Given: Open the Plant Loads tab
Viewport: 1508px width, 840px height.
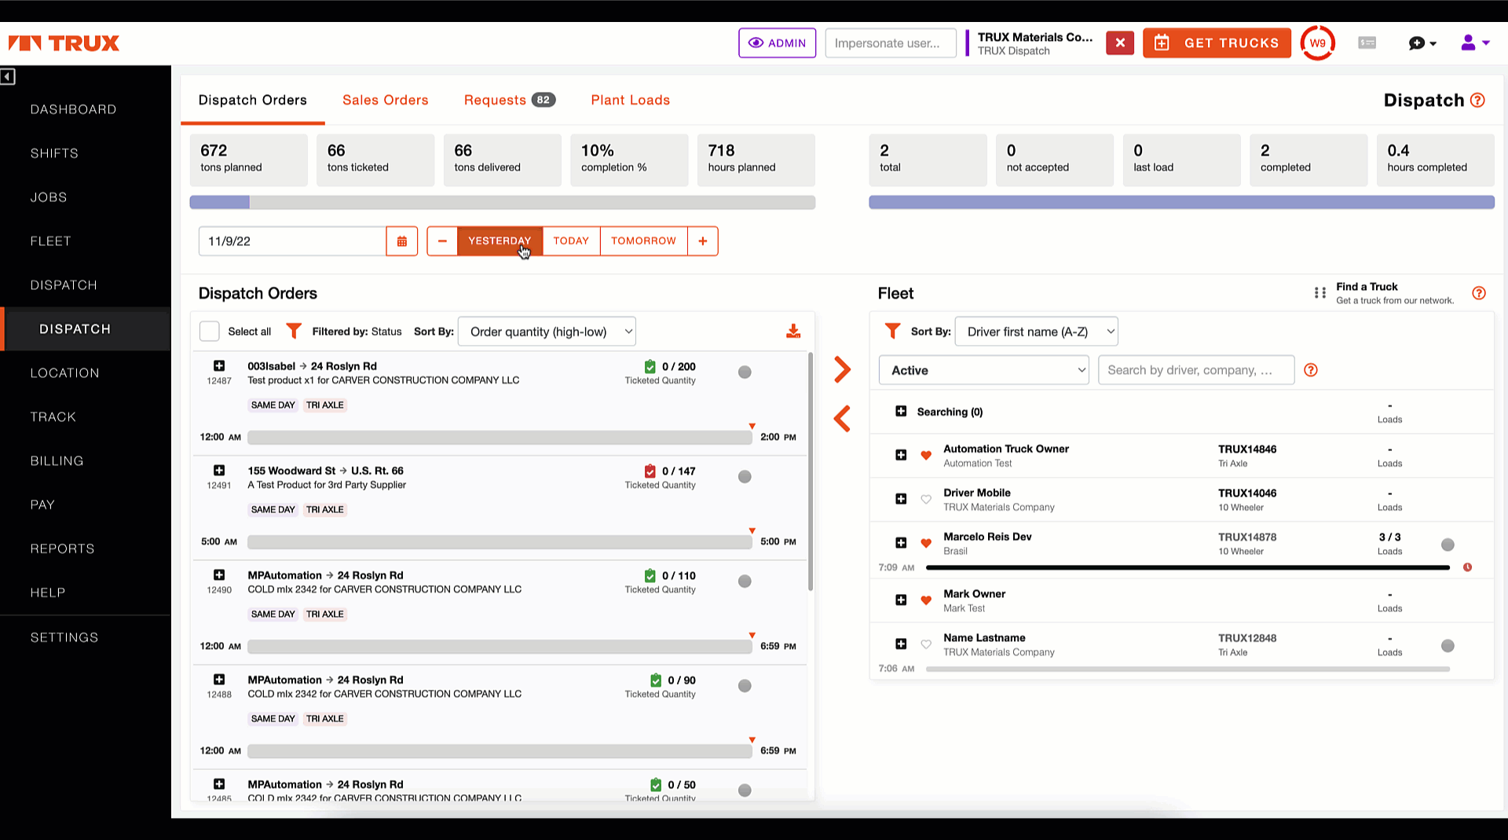Looking at the screenshot, I should (631, 100).
